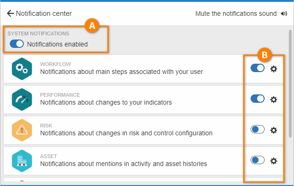Enable the Risk notifications toggle

pyautogui.click(x=258, y=129)
